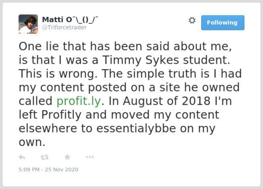This screenshot has height=189, width=263.
Task: Click the reply arrow icon
Action: [x=22, y=157]
